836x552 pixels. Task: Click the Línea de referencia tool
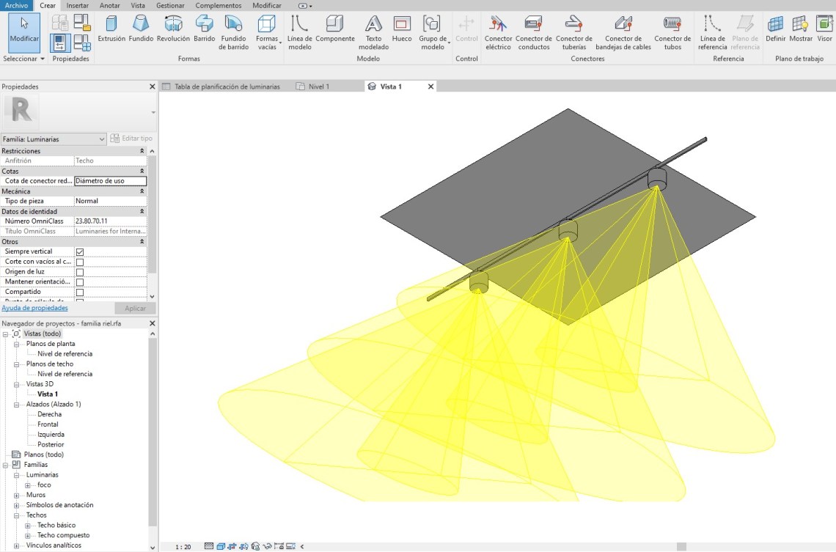[x=712, y=33]
